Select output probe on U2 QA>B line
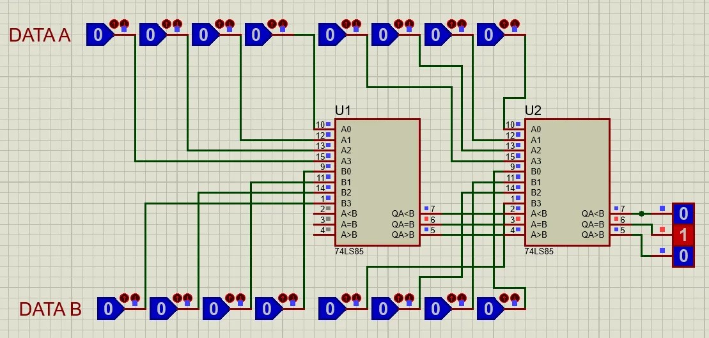This screenshot has width=709, height=338. (x=683, y=257)
